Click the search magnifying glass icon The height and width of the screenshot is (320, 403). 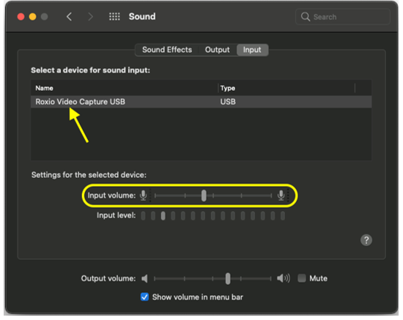tap(306, 17)
